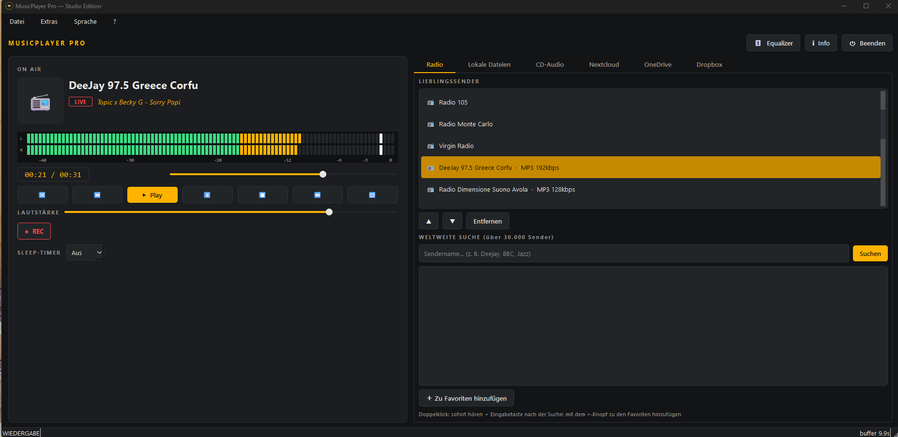
Task: Open the Sprache menu
Action: pos(85,22)
